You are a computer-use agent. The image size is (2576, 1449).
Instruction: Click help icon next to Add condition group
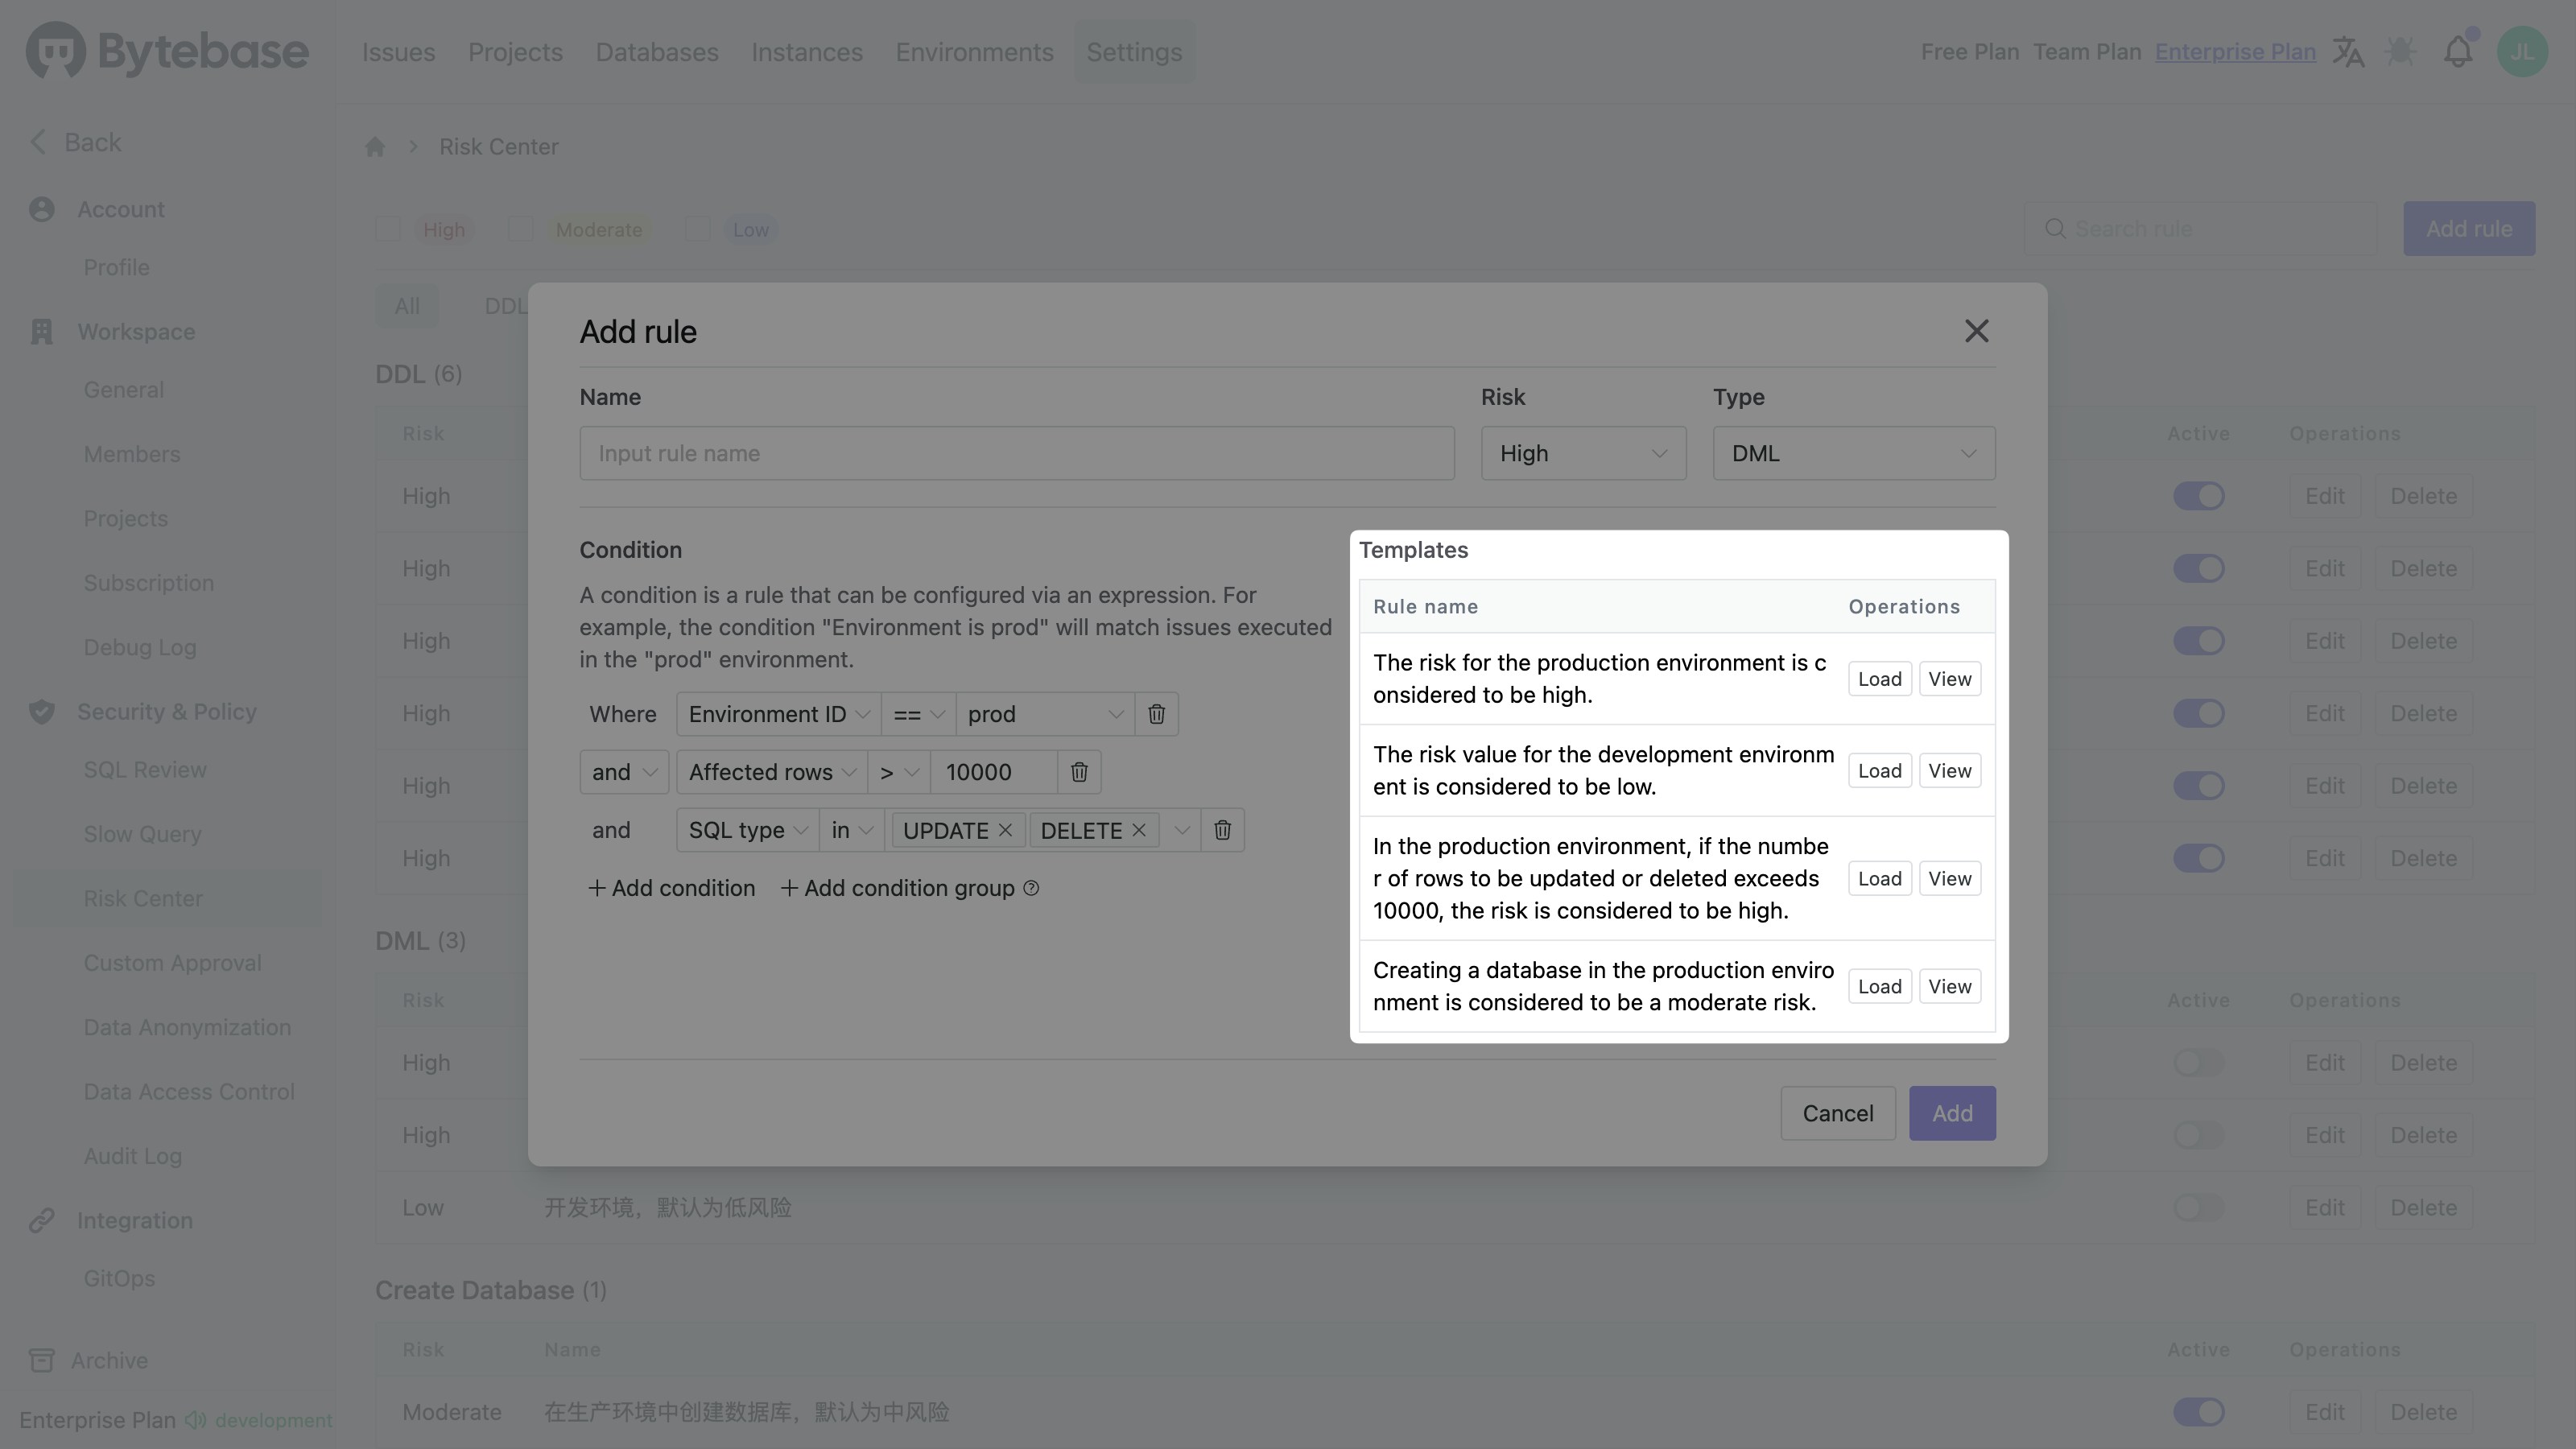click(x=1031, y=888)
